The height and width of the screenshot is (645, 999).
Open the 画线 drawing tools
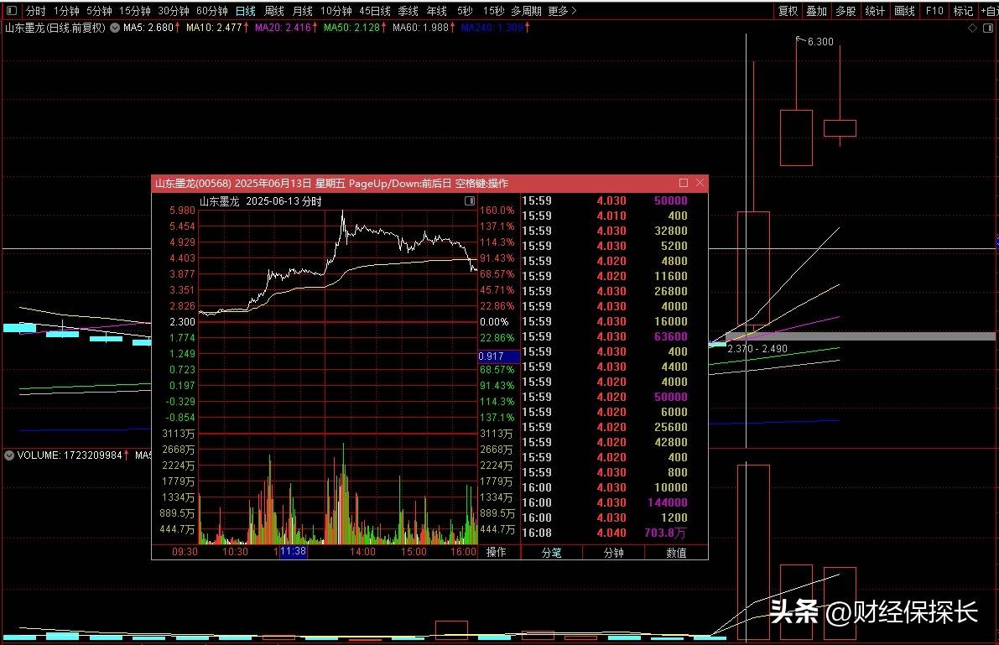tap(904, 11)
